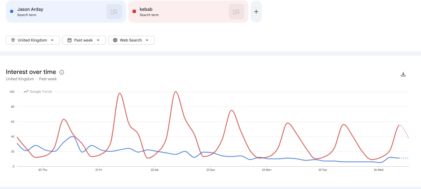This screenshot has width=421, height=189.
Task: Click the 21 Fri date label on the axis
Action: (x=99, y=170)
